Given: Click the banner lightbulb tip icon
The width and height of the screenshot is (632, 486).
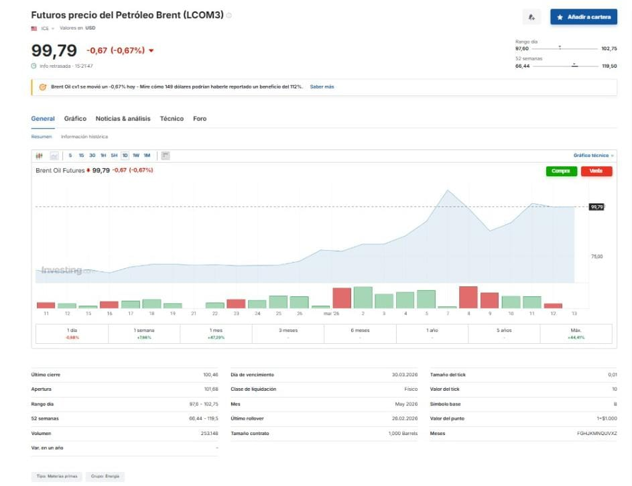Looking at the screenshot, I should pyautogui.click(x=43, y=87).
